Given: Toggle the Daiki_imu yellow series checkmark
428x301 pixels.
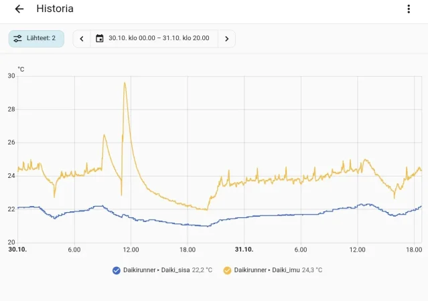Looking at the screenshot, I should coord(227,270).
